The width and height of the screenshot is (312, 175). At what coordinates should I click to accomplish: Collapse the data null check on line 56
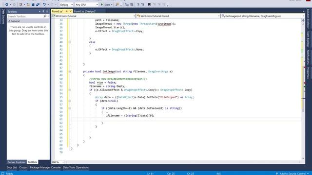[69, 101]
